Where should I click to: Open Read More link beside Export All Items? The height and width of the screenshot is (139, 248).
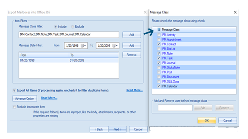coord(134,90)
